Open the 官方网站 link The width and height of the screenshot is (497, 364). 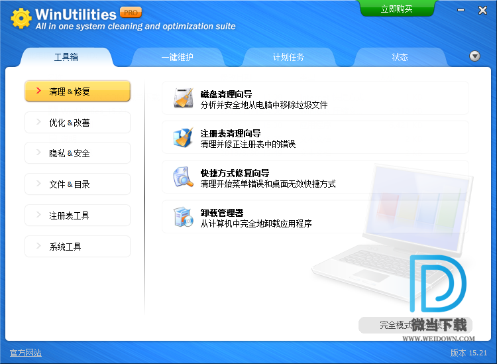point(26,353)
